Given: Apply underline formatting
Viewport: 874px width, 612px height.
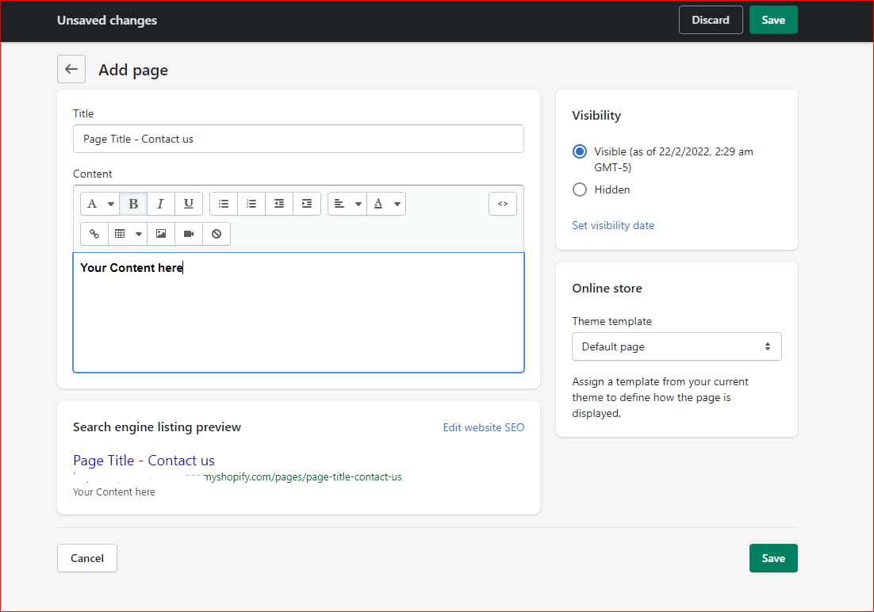Looking at the screenshot, I should tap(188, 204).
